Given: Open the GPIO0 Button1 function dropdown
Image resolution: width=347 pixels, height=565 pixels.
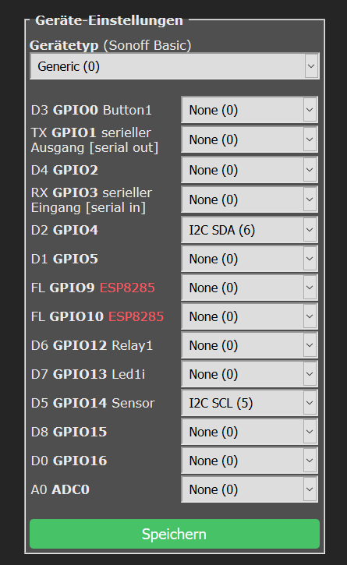Looking at the screenshot, I should click(x=250, y=110).
